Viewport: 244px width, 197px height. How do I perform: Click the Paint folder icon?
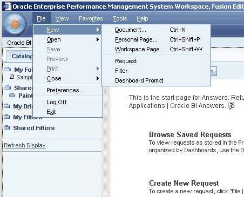point(12,95)
